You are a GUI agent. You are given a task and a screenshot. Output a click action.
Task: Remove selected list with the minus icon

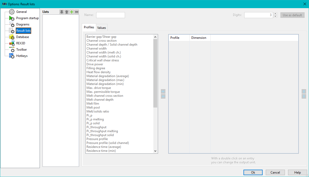click(77, 12)
